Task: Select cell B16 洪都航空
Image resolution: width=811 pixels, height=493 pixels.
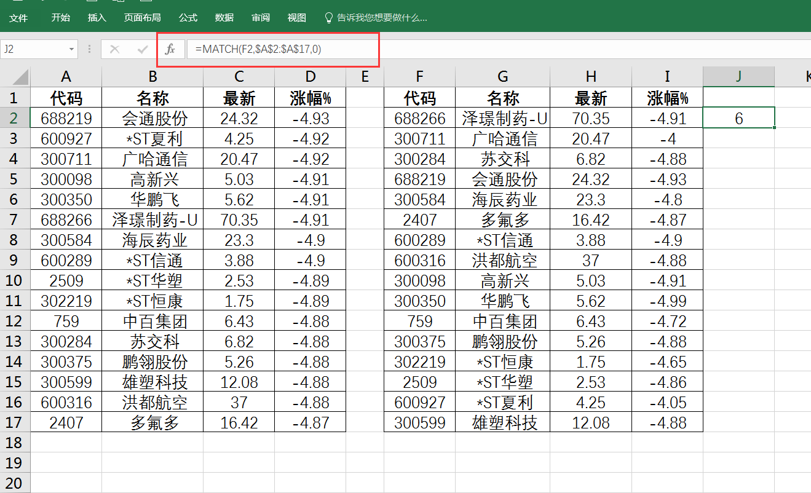Action: (x=152, y=402)
